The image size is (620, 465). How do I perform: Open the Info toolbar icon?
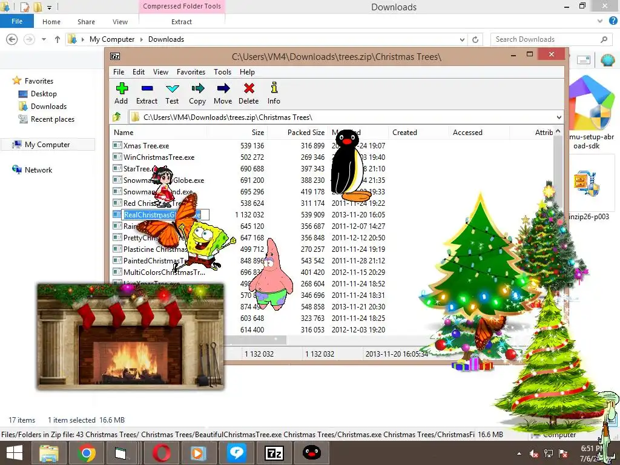274,88
